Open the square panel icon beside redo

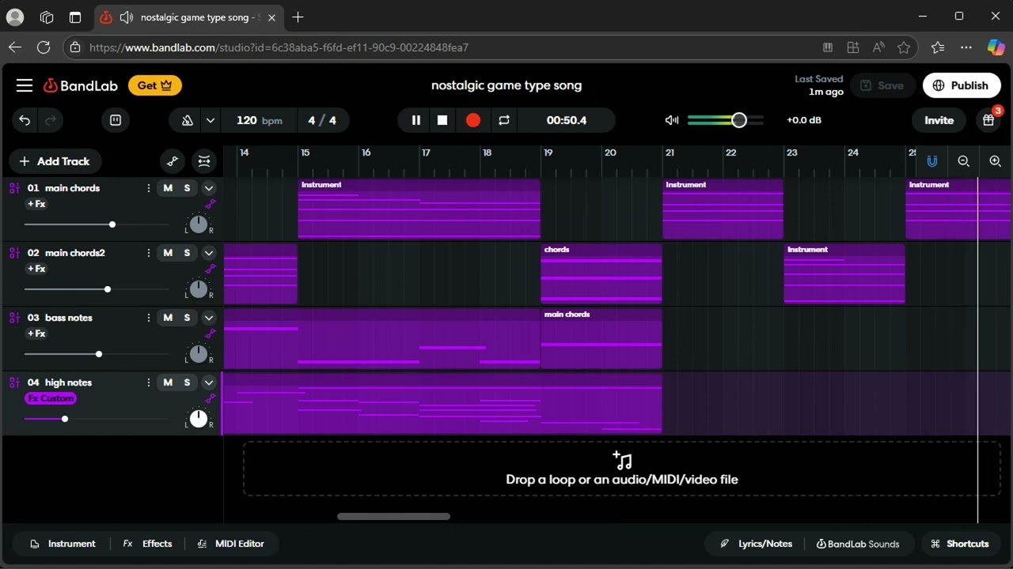point(116,120)
